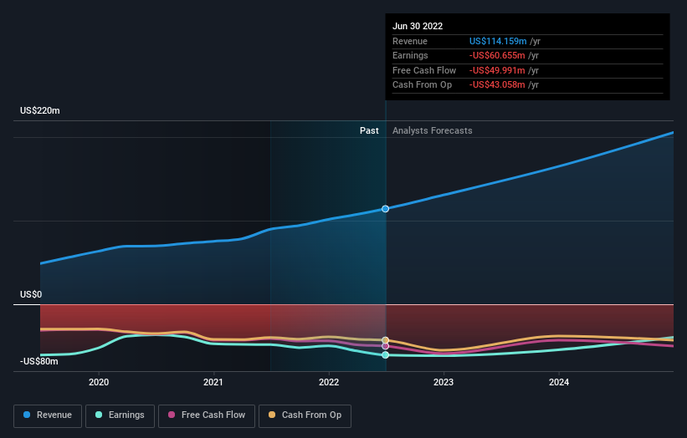Click the teal Earnings legend dot

(x=99, y=415)
